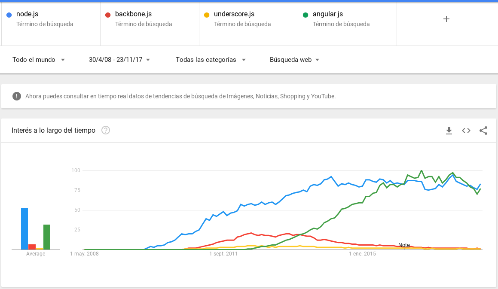Download the interest over time chart data
This screenshot has width=498, height=289.
click(x=449, y=131)
